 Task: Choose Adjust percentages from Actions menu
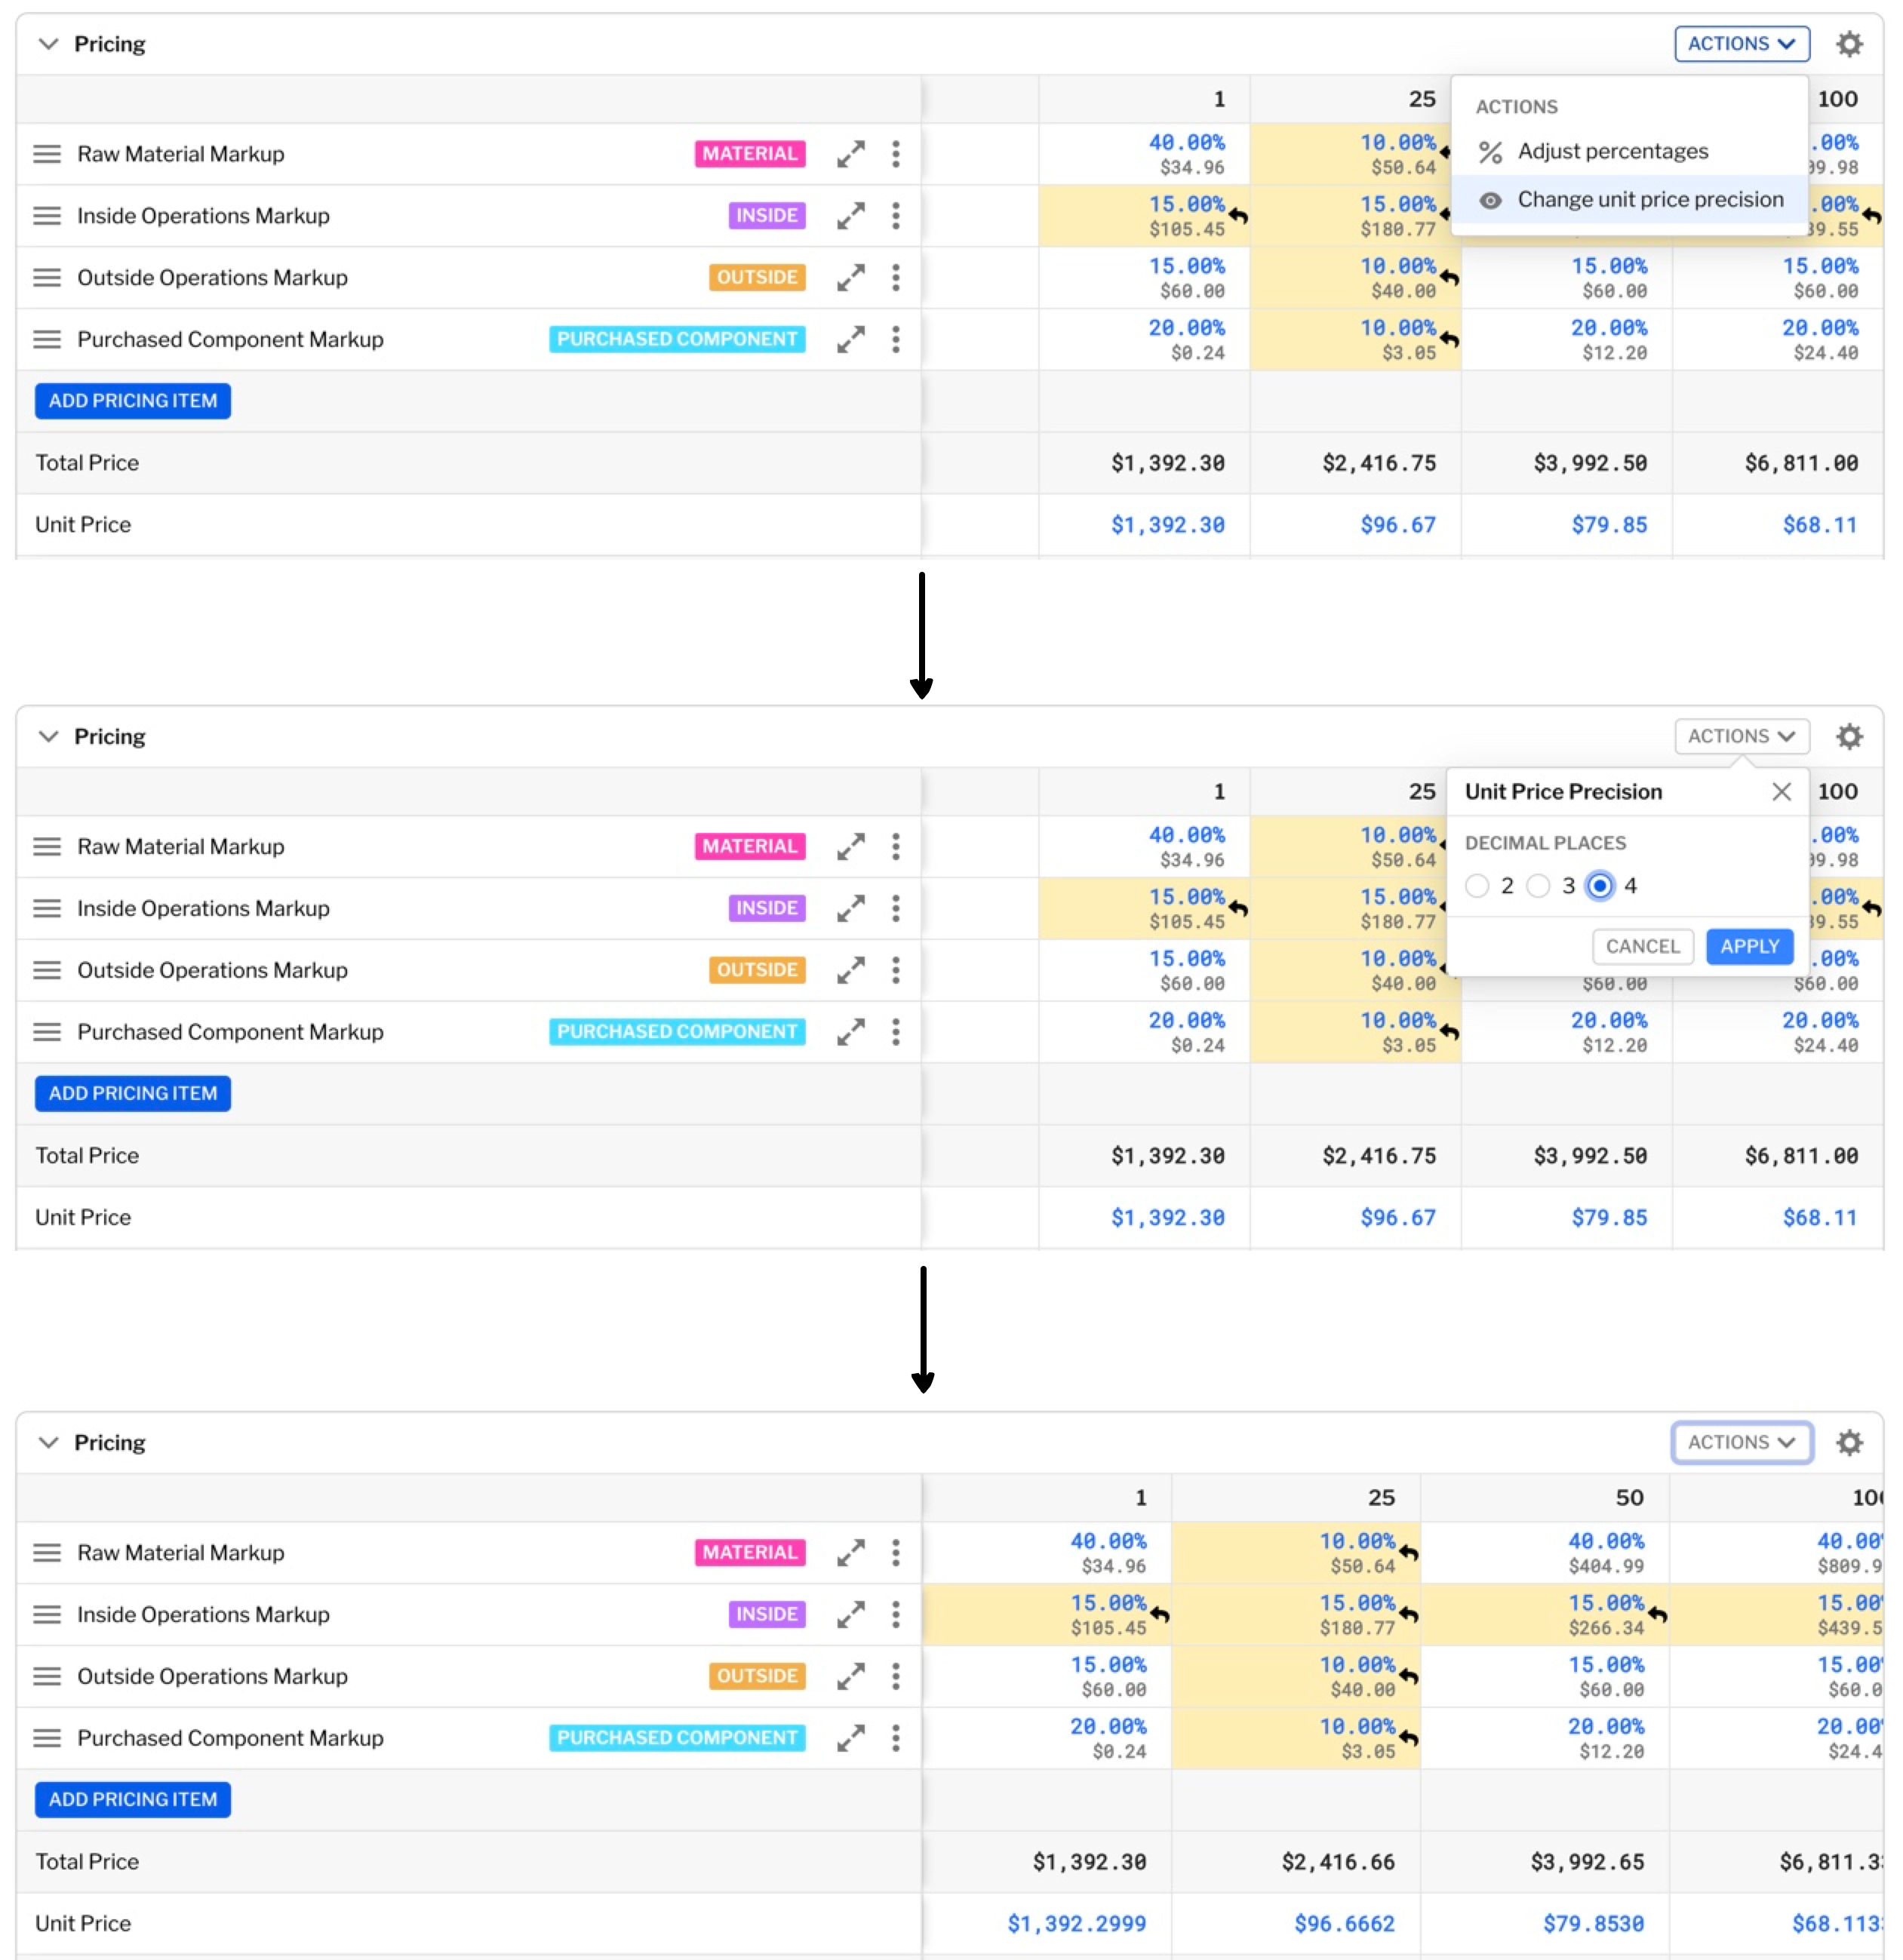(1613, 151)
